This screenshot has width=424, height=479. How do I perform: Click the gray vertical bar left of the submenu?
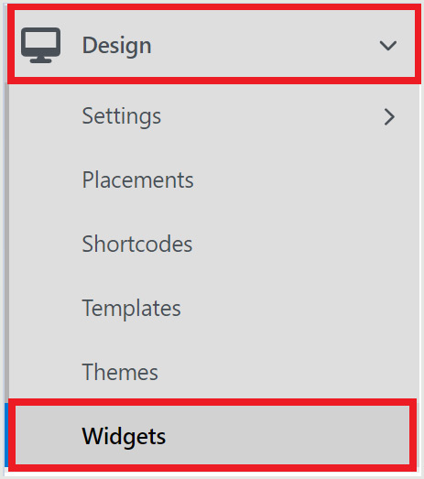6,243
